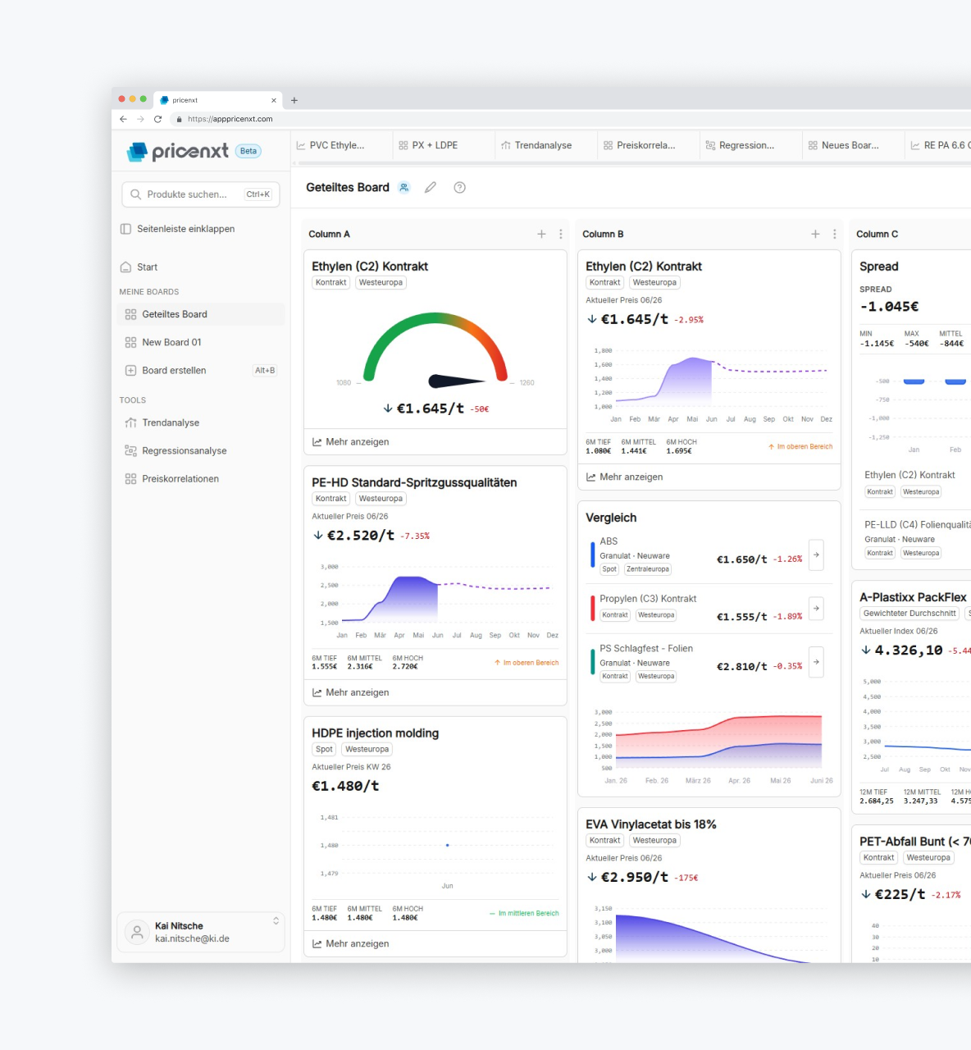Screen dimensions: 971x1050
Task: Focus the Produkte suchen search field
Action: click(201, 194)
